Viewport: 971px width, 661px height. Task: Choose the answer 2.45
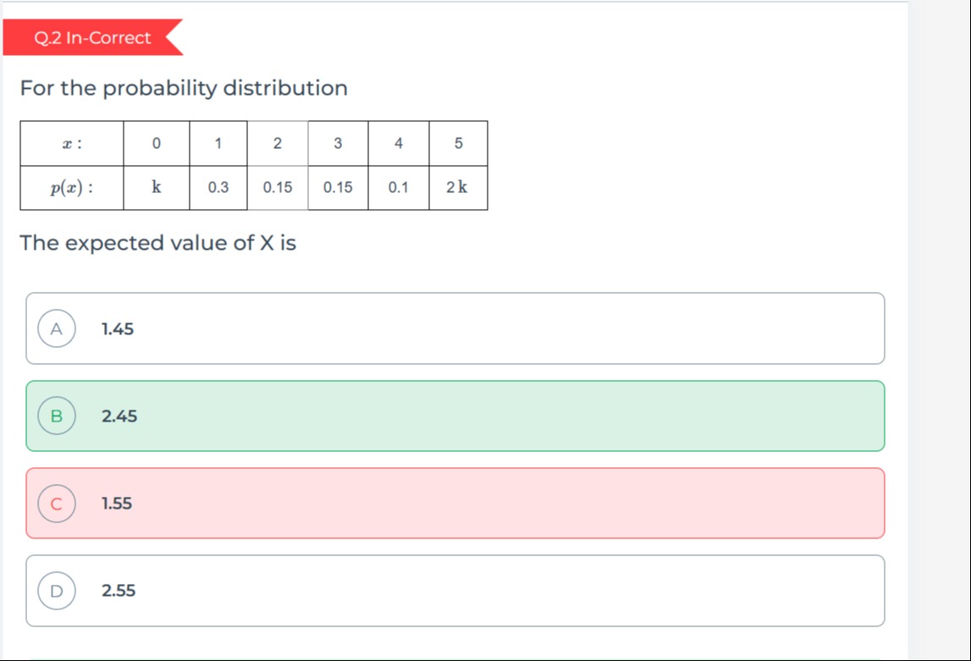point(455,416)
